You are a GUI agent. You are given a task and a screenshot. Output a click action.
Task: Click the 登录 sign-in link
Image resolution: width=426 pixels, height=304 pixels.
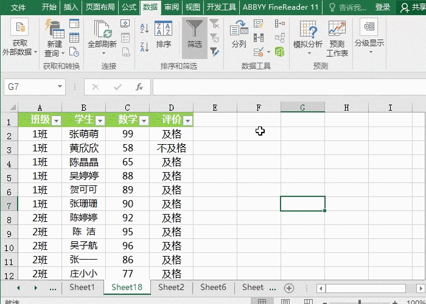pyautogui.click(x=383, y=7)
